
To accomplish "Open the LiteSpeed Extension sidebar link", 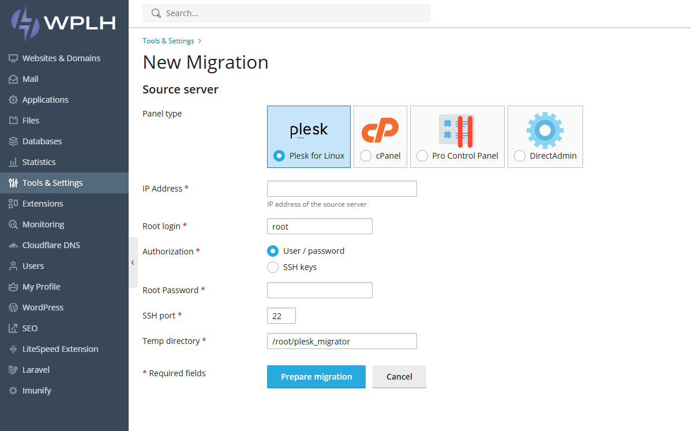I will (x=65, y=349).
